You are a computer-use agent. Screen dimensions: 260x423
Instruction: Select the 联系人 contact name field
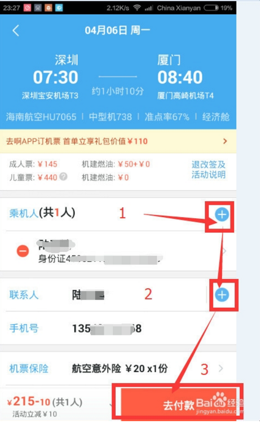click(x=105, y=295)
